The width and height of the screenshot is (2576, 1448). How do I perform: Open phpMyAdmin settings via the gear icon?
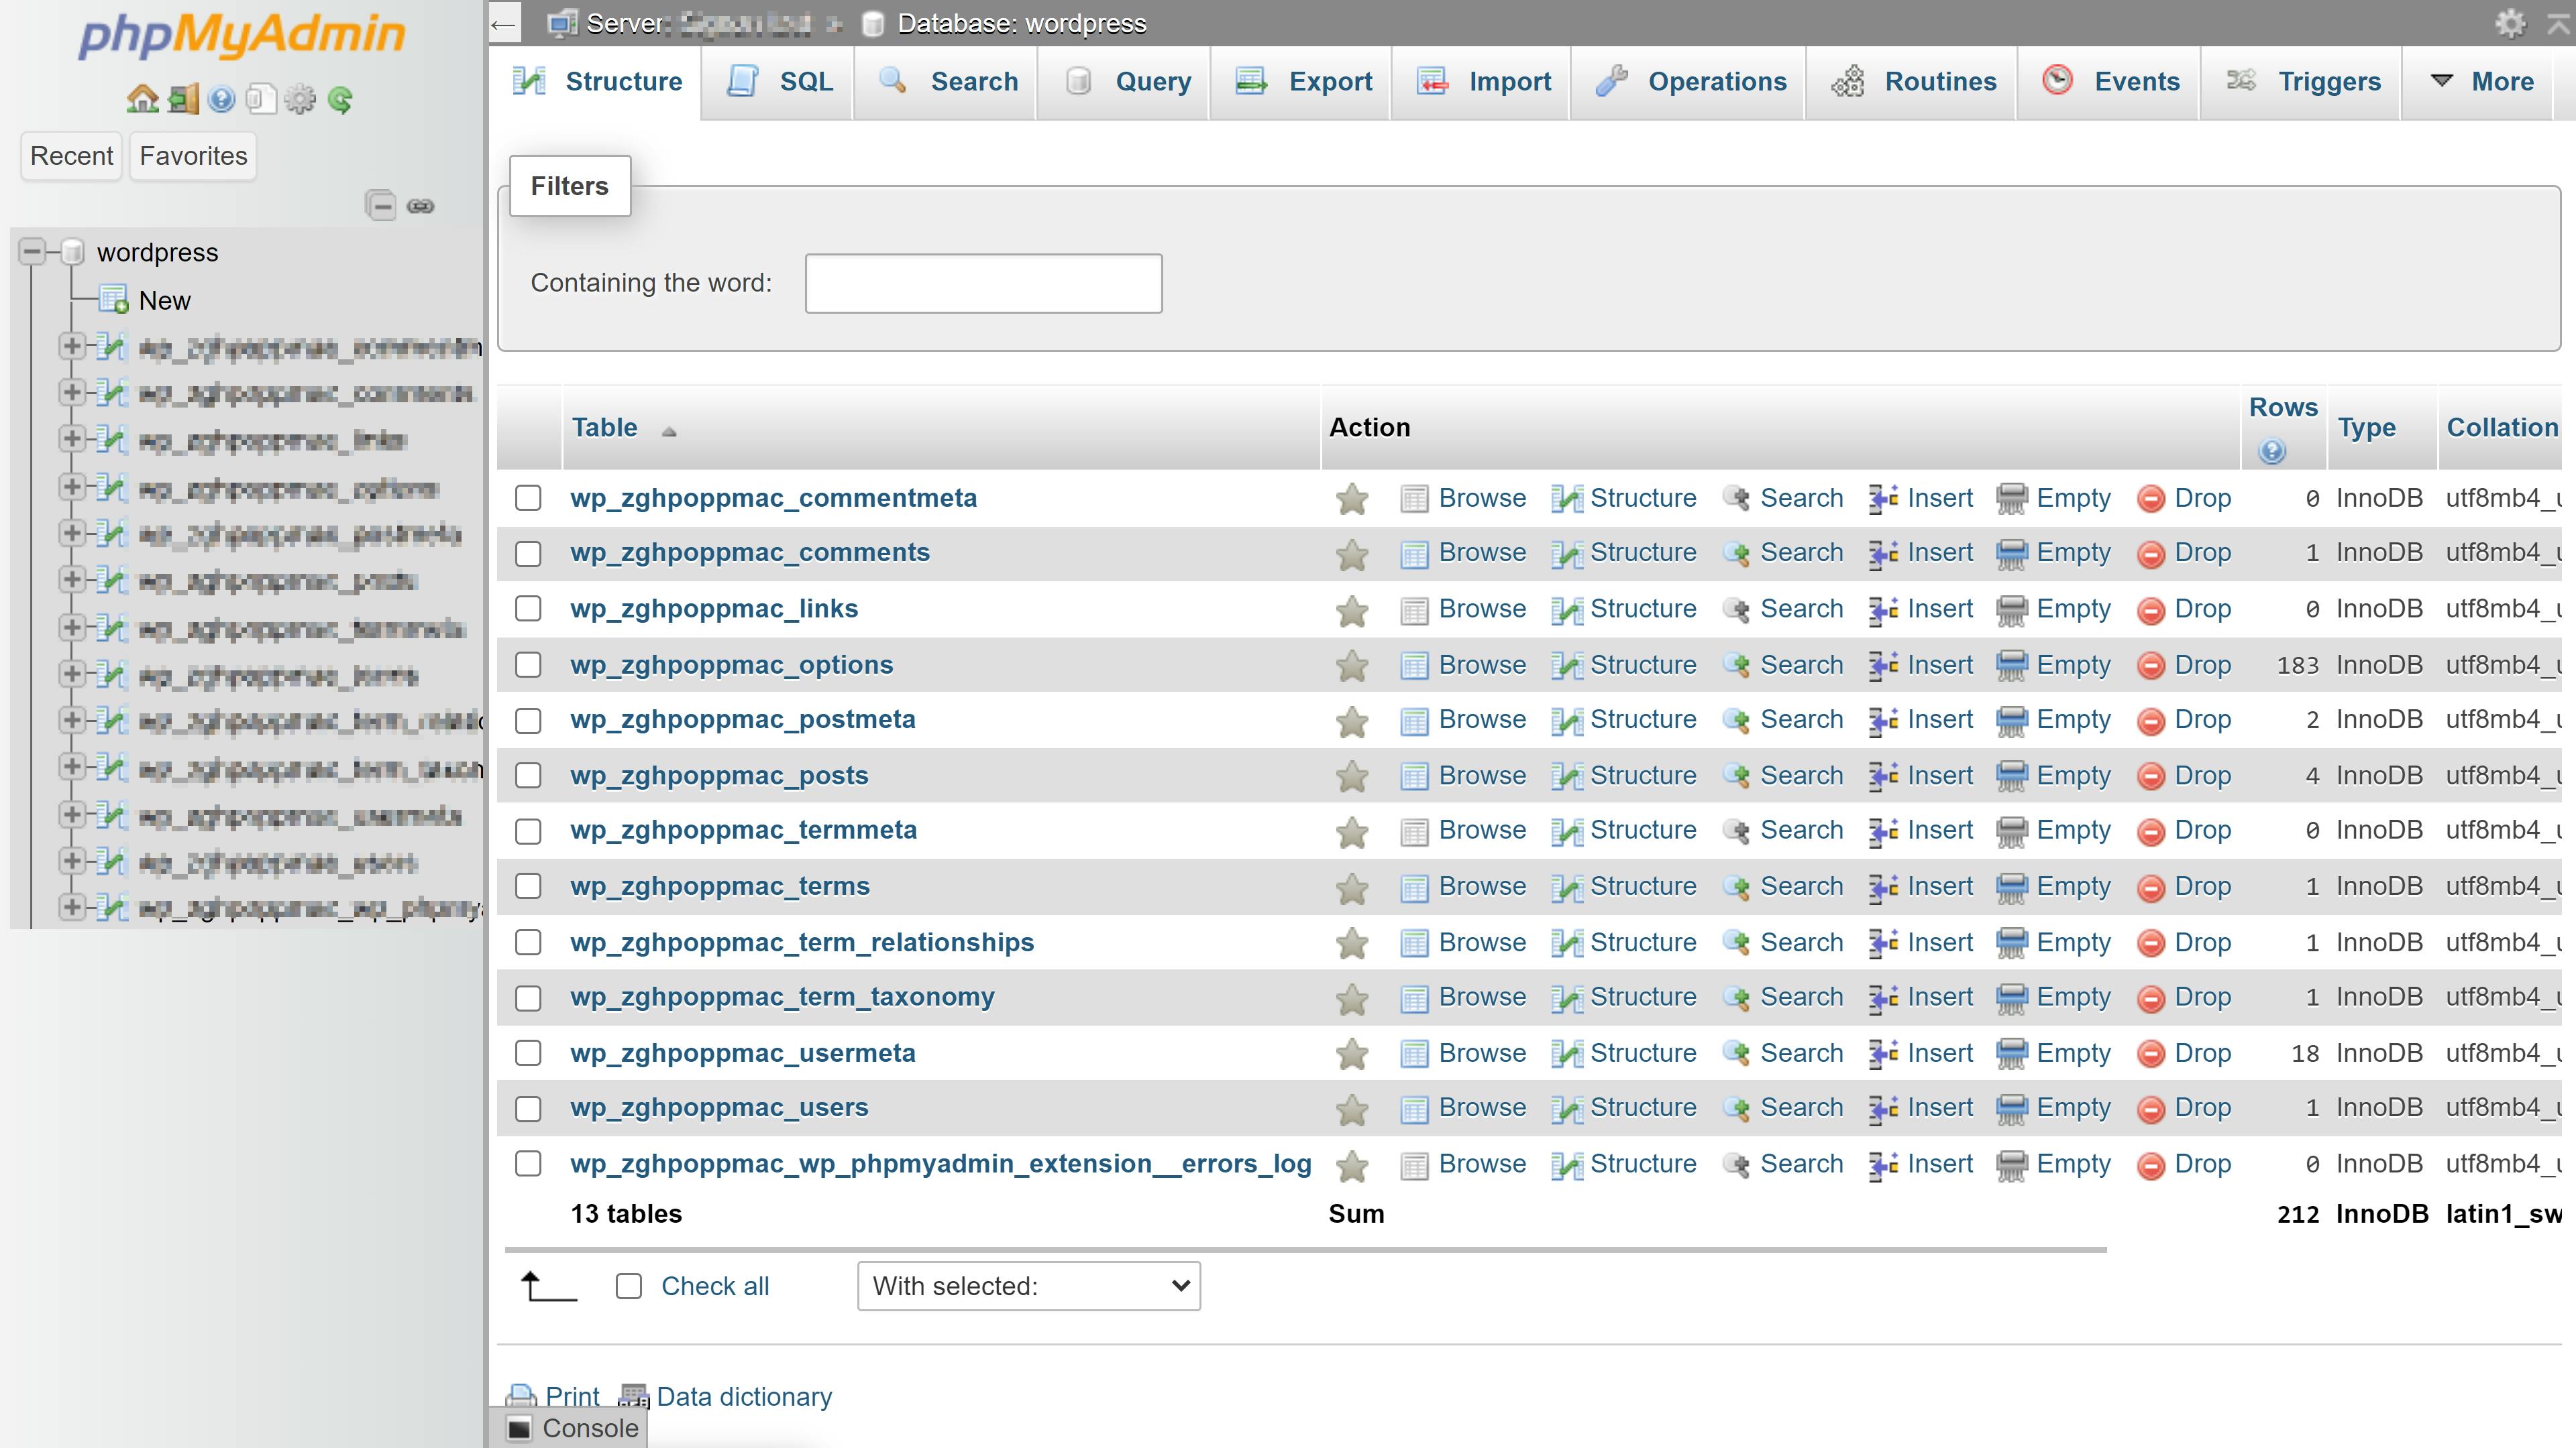click(300, 99)
